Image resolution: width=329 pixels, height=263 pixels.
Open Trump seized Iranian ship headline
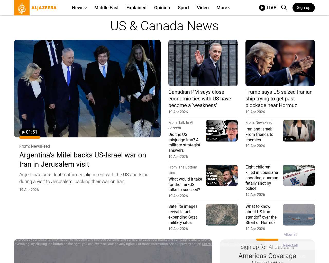pos(279,99)
